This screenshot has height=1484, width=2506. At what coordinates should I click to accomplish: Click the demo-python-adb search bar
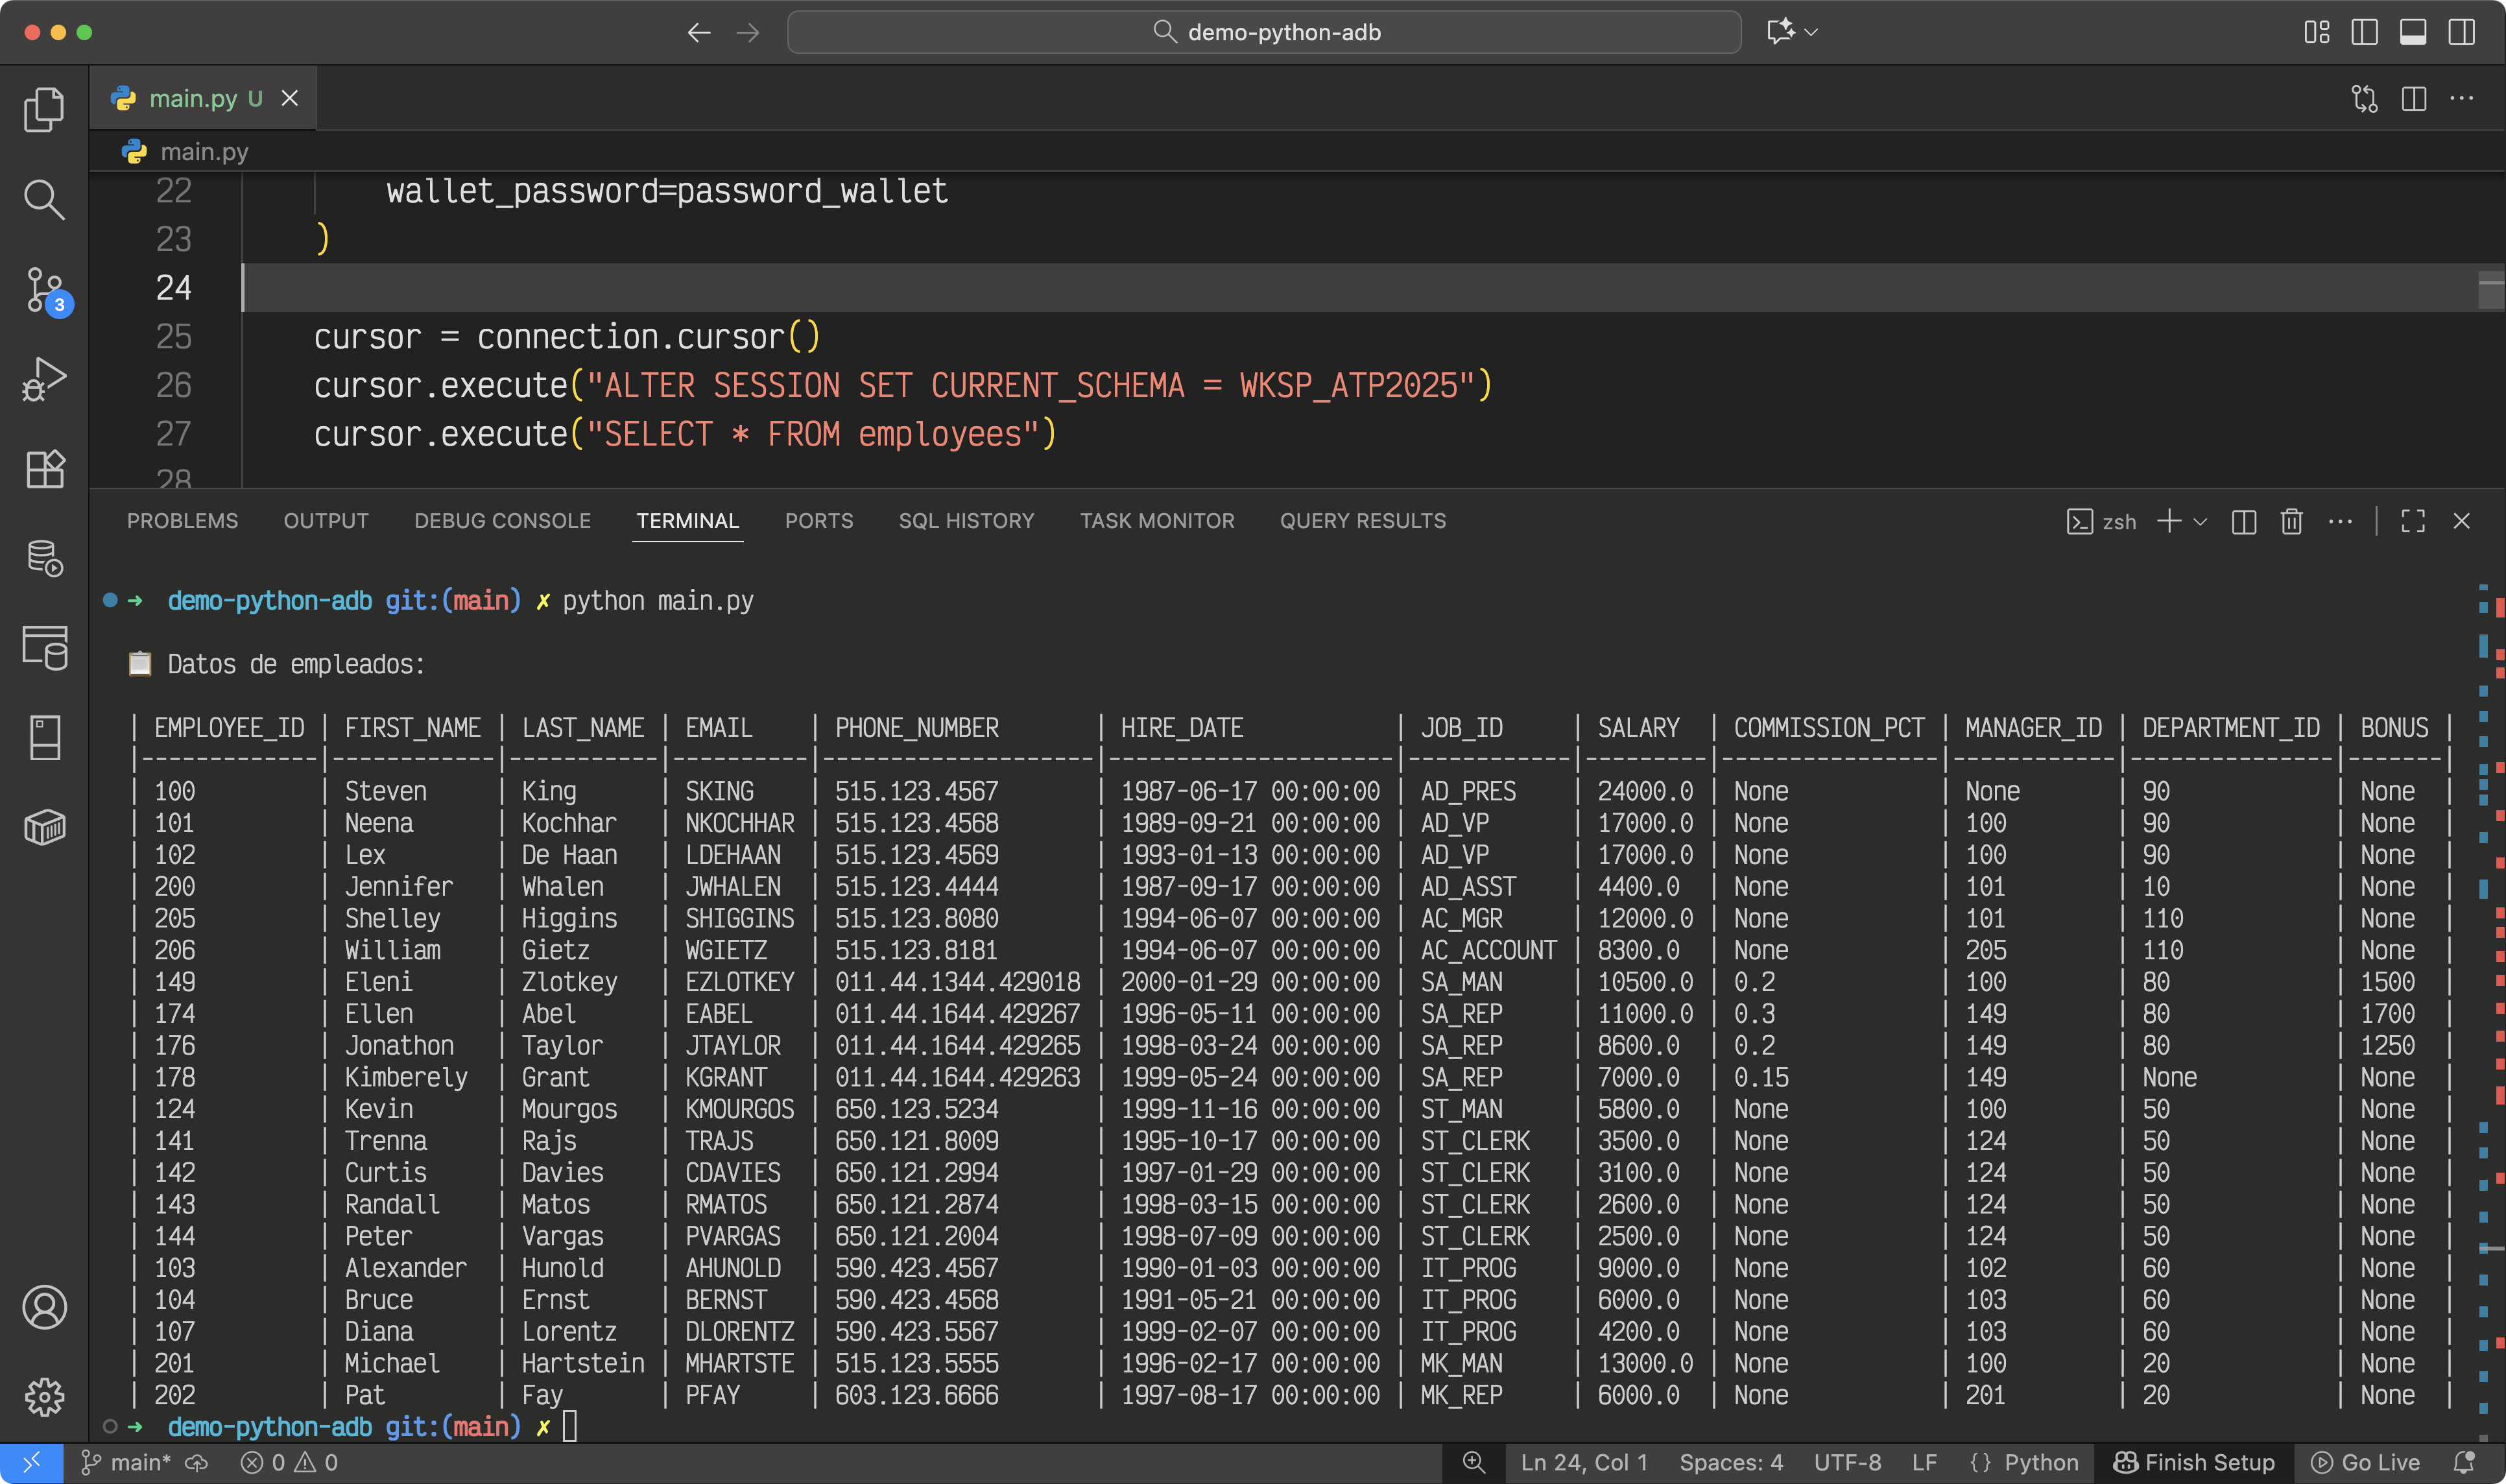coord(1265,31)
